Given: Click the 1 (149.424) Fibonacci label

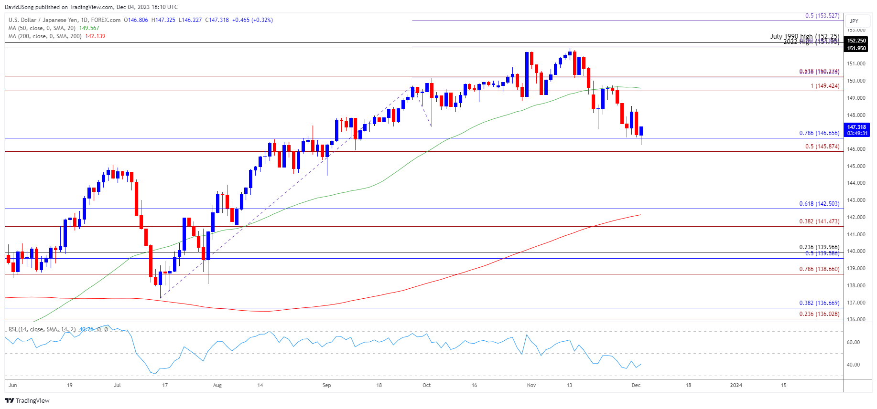Looking at the screenshot, I should point(825,86).
